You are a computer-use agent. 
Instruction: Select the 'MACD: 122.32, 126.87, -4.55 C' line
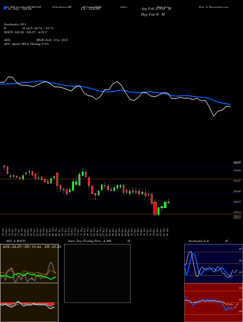(26, 32)
